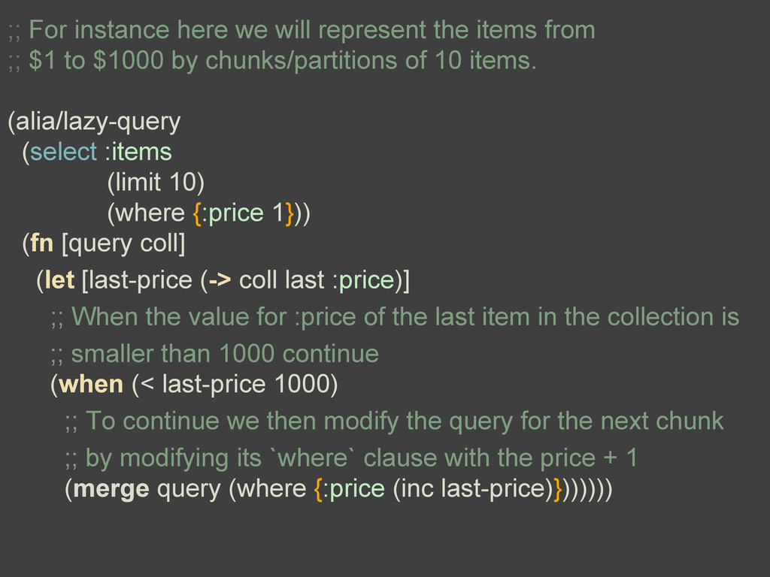Click the blue select keyword
Viewport: 770px width, 577px height.
[63, 152]
